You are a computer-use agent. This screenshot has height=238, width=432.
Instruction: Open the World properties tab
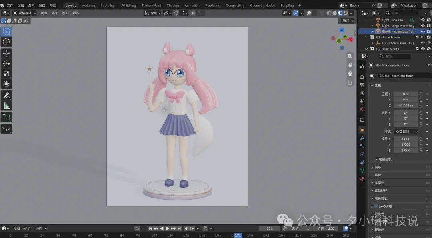coord(362,109)
